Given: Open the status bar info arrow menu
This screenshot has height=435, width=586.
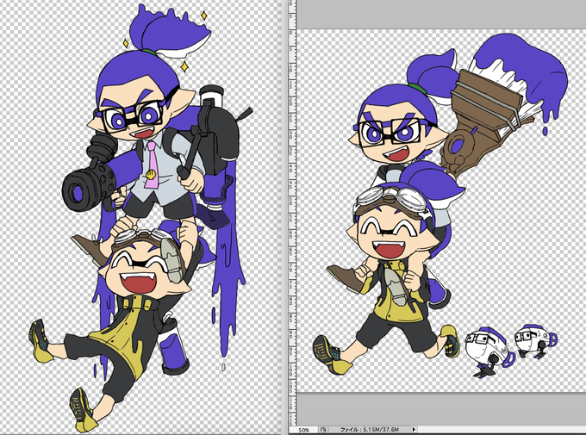Looking at the screenshot, I should [414, 430].
